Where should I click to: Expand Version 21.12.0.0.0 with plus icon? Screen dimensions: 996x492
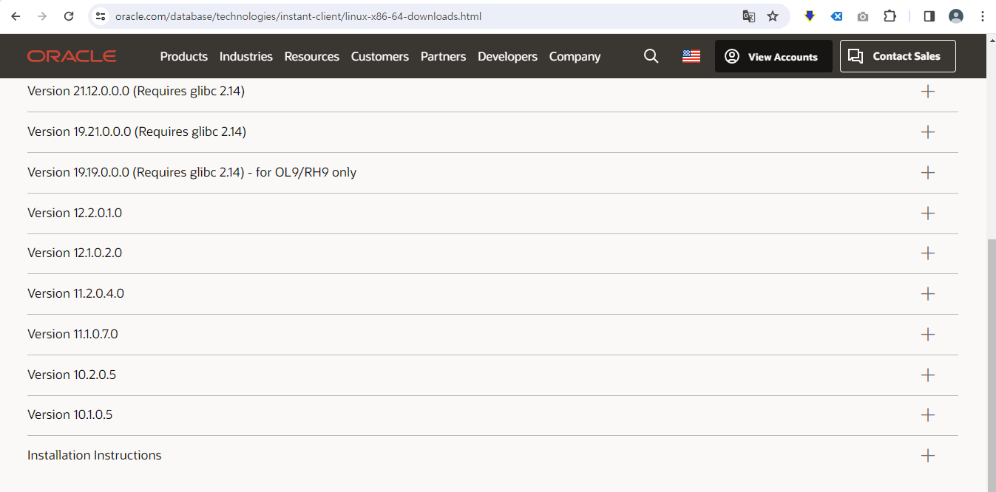tap(928, 92)
